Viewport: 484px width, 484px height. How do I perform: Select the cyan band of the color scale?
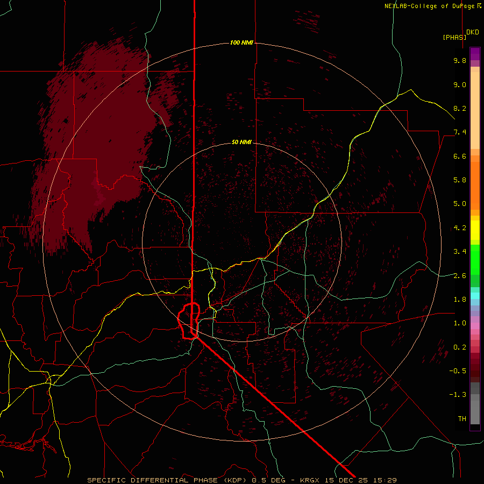click(475, 296)
